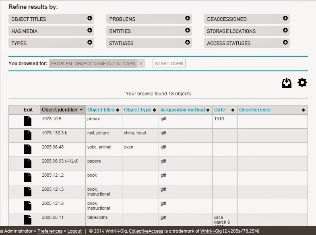Expand the STORAGE LOCATIONS facet
316x235 pixels.
tap(285, 31)
